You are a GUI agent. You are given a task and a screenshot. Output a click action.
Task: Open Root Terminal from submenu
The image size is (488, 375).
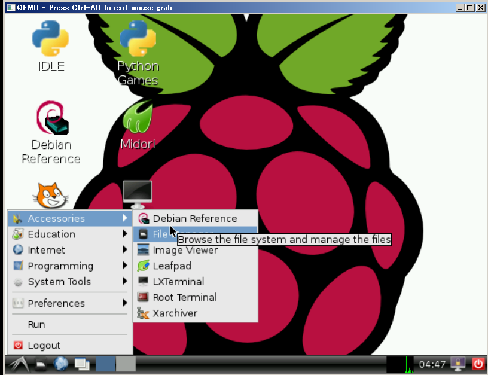(196, 297)
